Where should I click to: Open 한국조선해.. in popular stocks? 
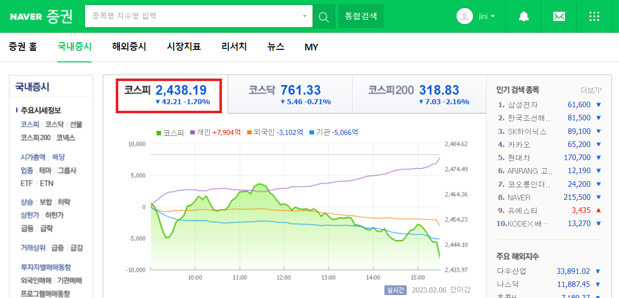(x=529, y=118)
